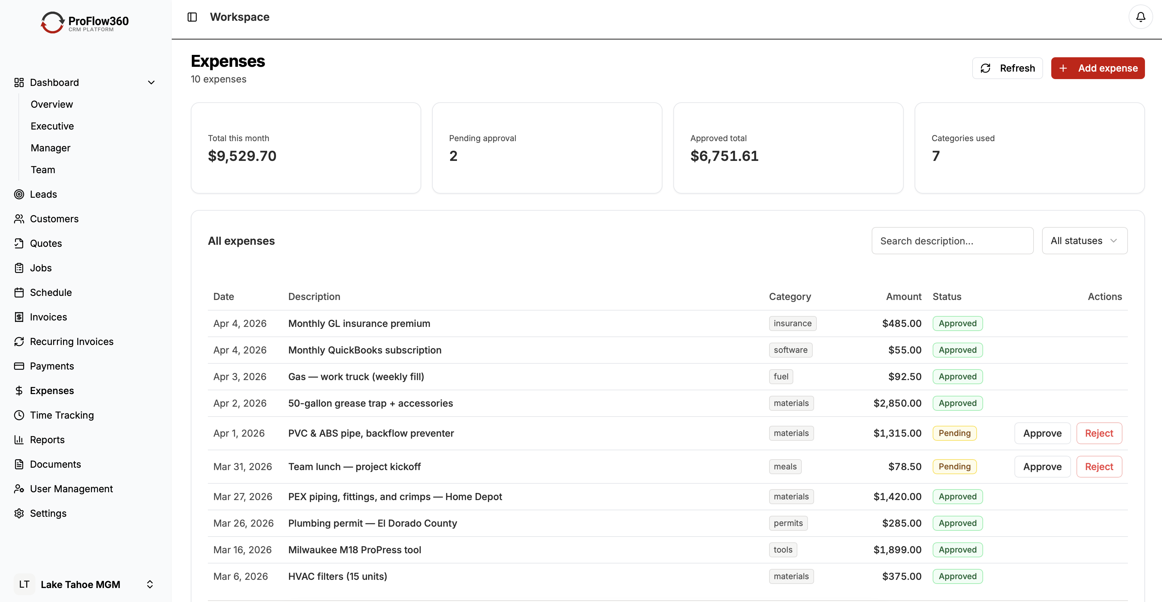Viewport: 1162px width, 602px height.
Task: Open the All statuses dropdown
Action: pyautogui.click(x=1084, y=241)
